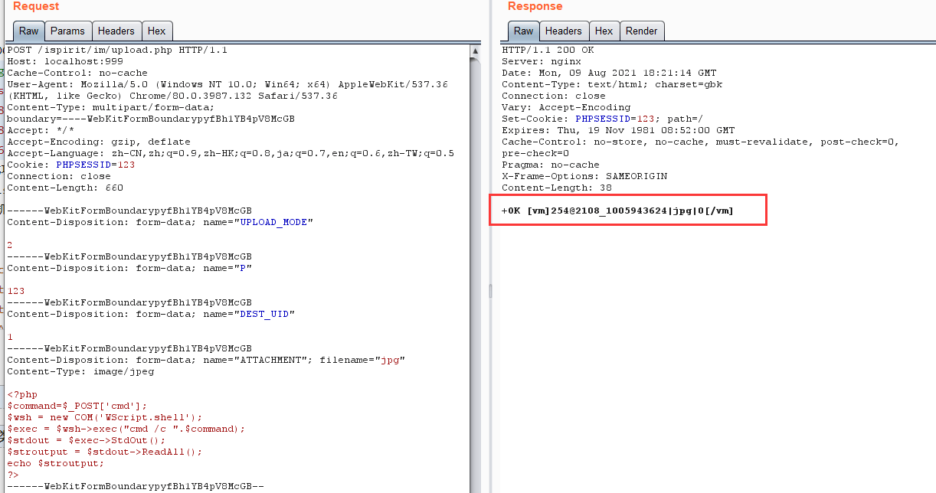The width and height of the screenshot is (936, 493).
Task: Click the Content-Type: multipart/form-data line
Action: click(x=111, y=107)
